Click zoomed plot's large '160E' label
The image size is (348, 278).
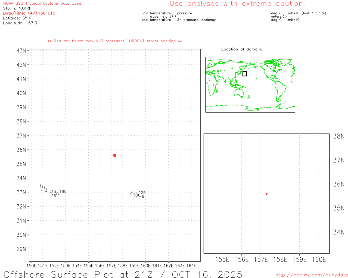[319, 260]
